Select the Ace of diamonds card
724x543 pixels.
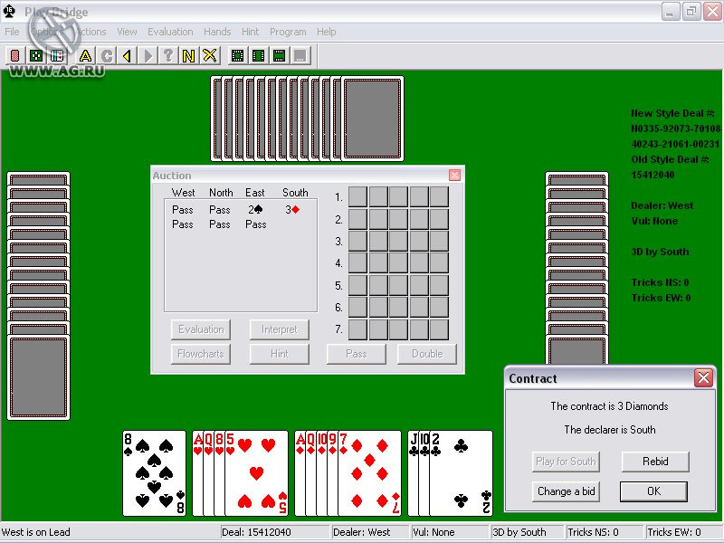[x=300, y=473]
